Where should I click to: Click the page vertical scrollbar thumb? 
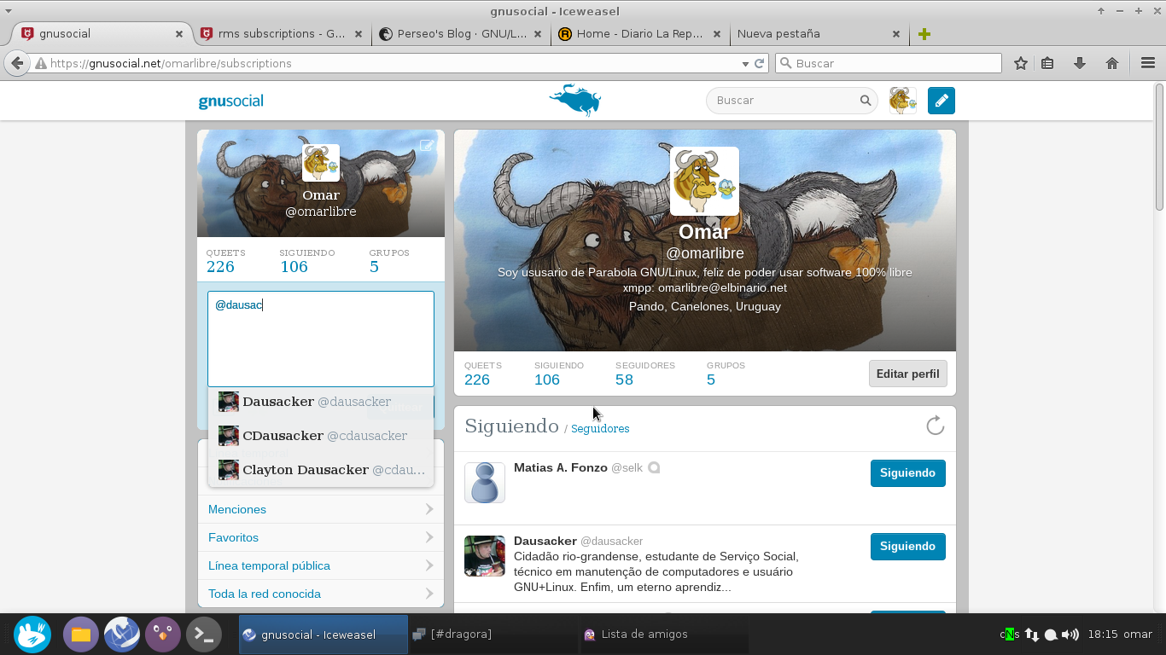1159,147
